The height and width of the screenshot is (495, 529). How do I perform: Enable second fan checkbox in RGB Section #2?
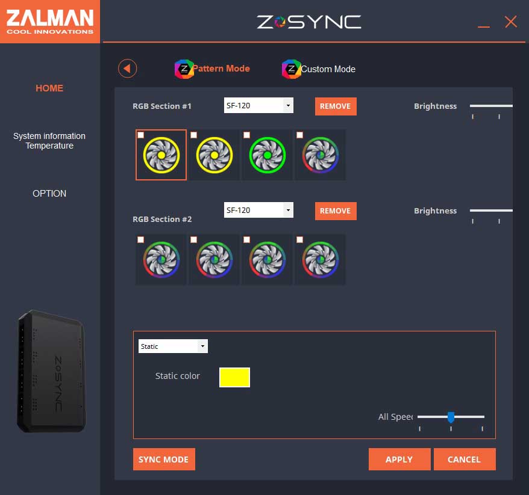pos(194,240)
